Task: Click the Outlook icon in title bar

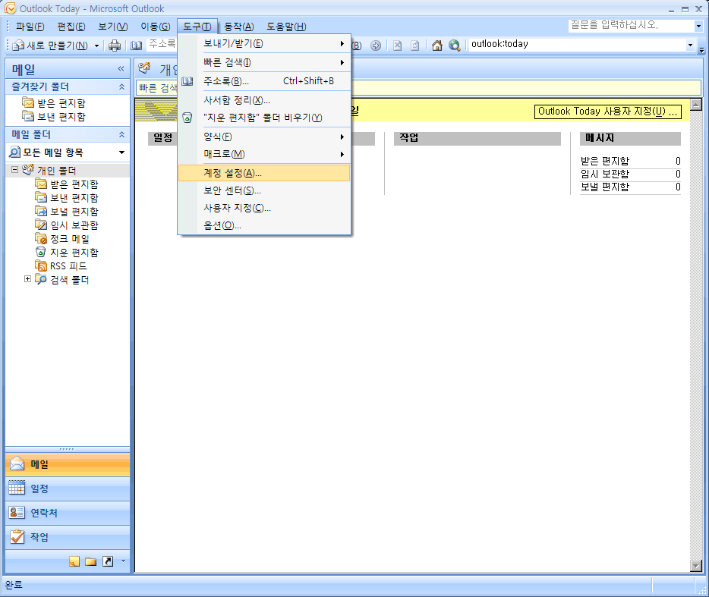Action: (x=10, y=8)
